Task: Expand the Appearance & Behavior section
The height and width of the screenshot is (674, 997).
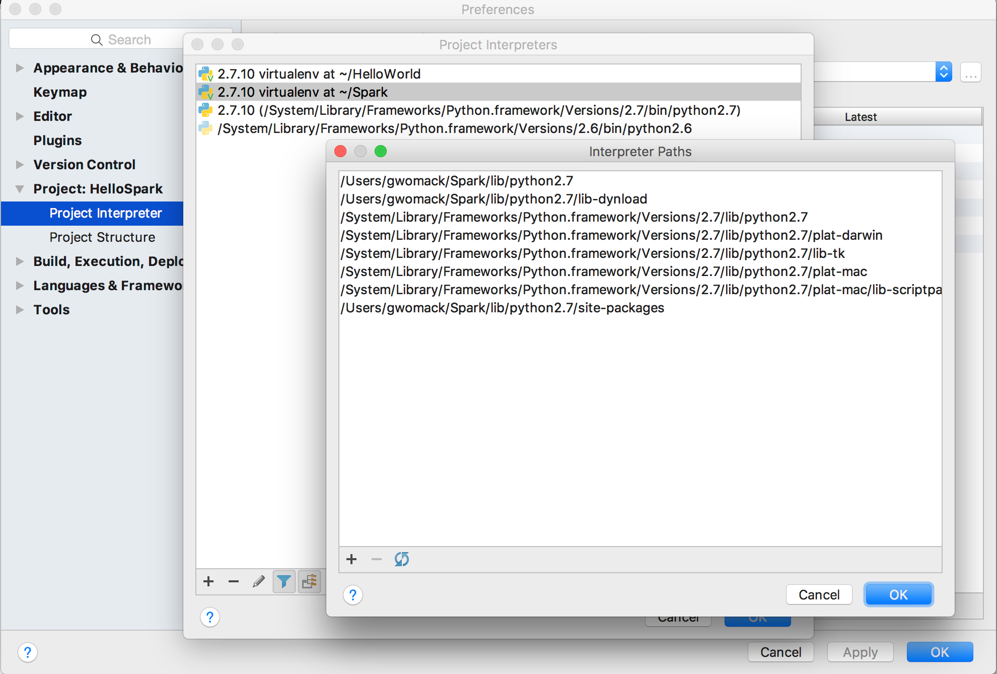Action: click(x=20, y=68)
